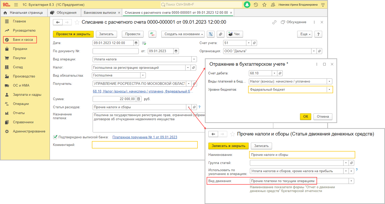Viewport: 385px width, 204px height.
Task: Clear 'Использовать по умолчанию' field
Action: [351, 171]
